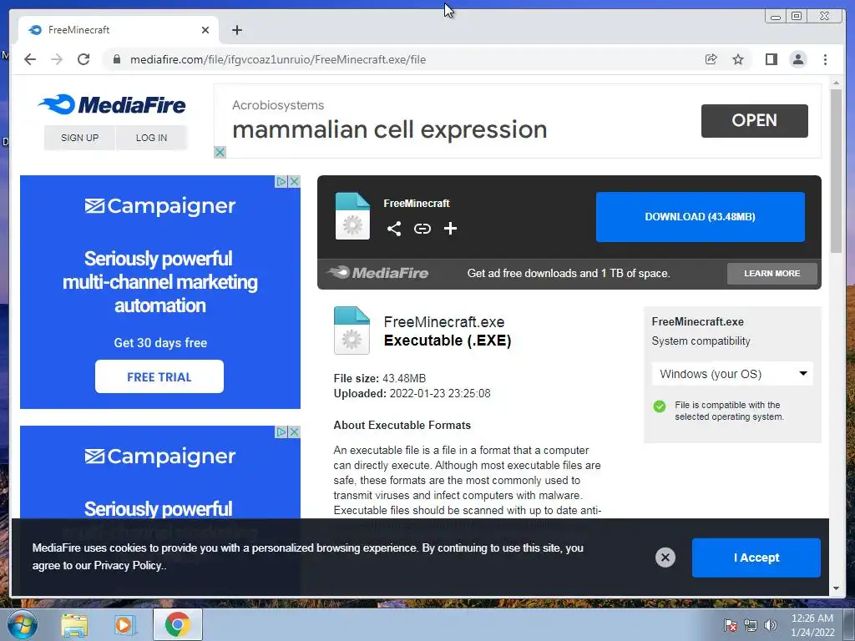Open the Acrobiosystems ad

click(x=754, y=120)
